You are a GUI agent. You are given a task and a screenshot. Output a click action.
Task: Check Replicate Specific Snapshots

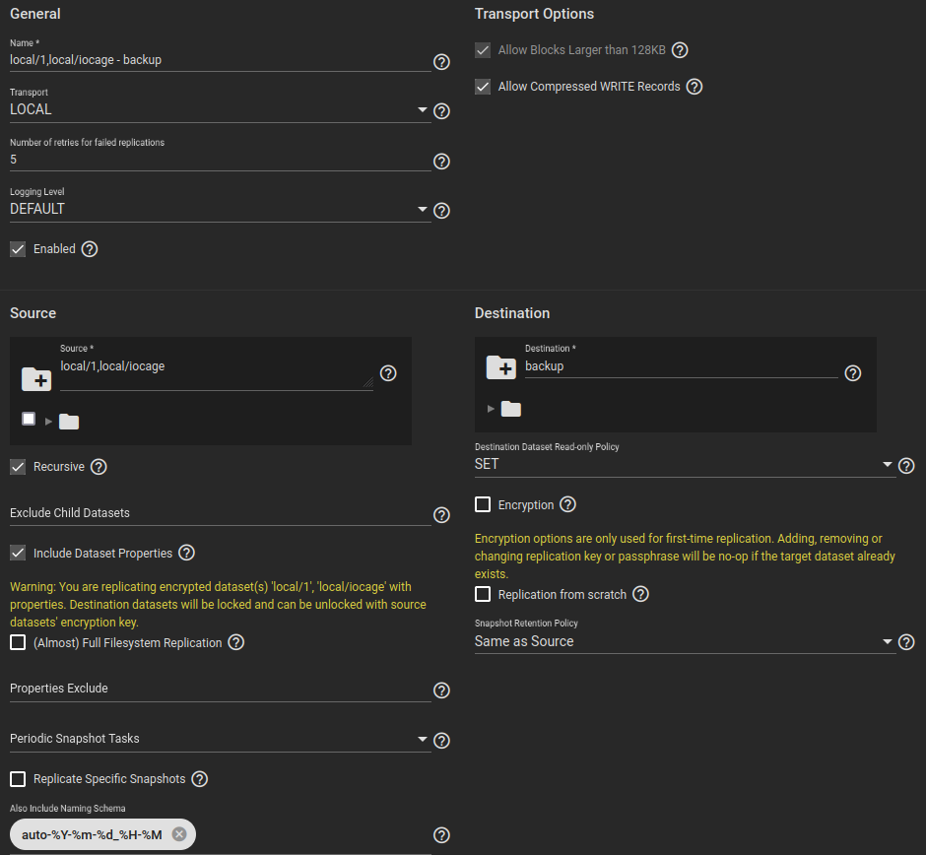[x=18, y=779]
